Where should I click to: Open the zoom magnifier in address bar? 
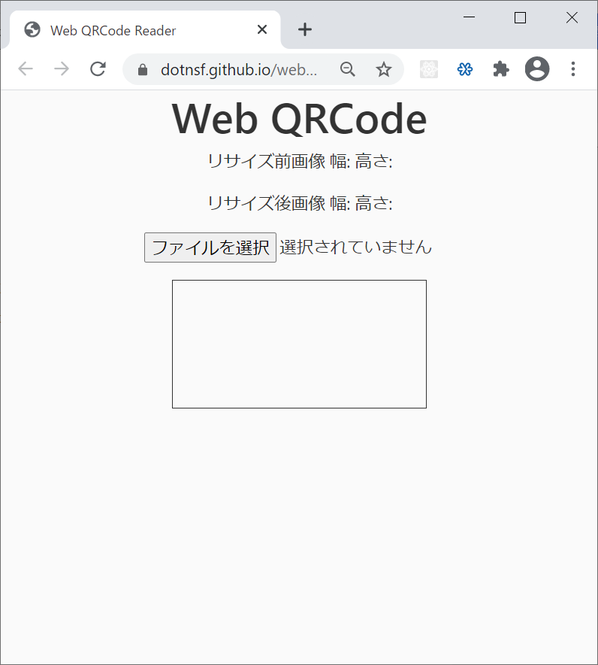[x=348, y=69]
